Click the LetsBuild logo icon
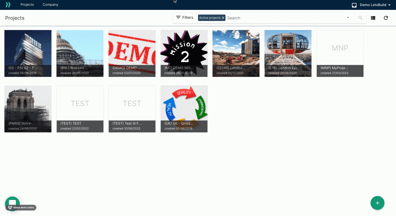396x216 pixels. [8, 5]
